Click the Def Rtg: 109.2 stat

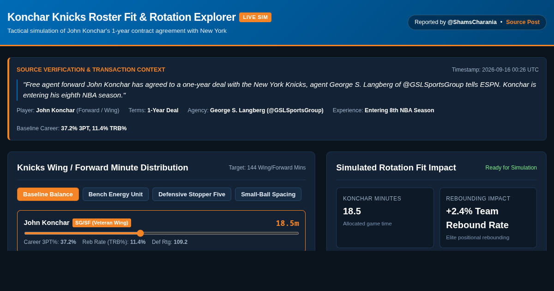click(x=169, y=242)
